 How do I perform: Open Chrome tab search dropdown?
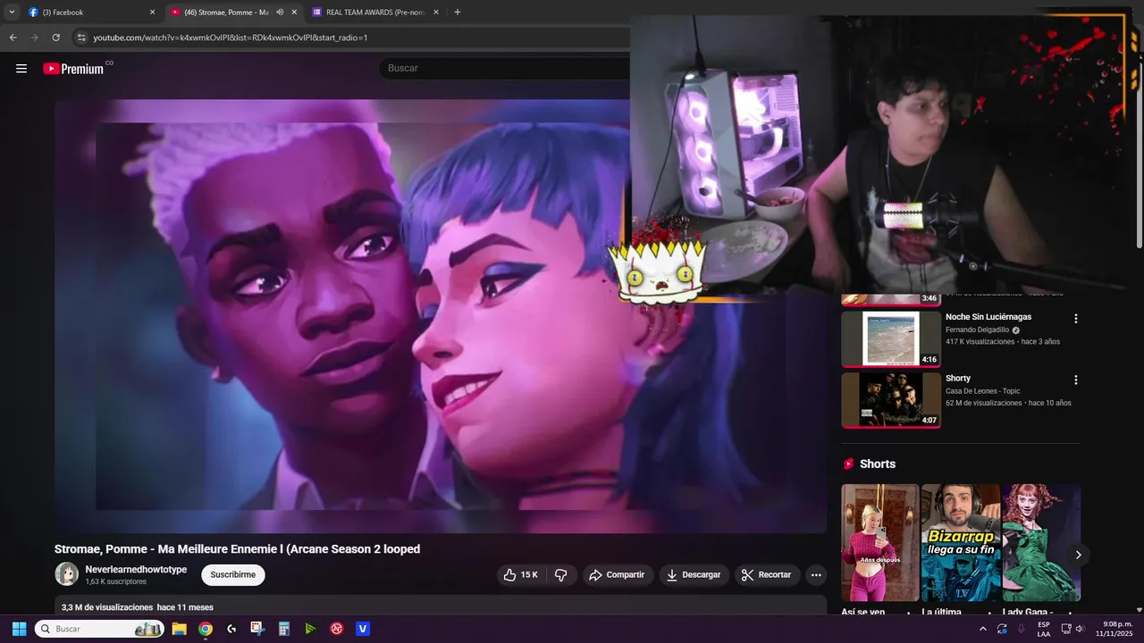(12, 13)
